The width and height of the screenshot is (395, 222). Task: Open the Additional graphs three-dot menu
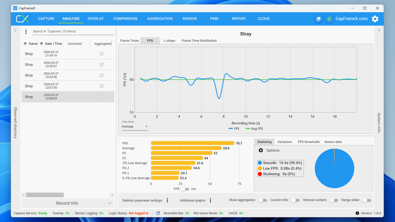(x=210, y=200)
